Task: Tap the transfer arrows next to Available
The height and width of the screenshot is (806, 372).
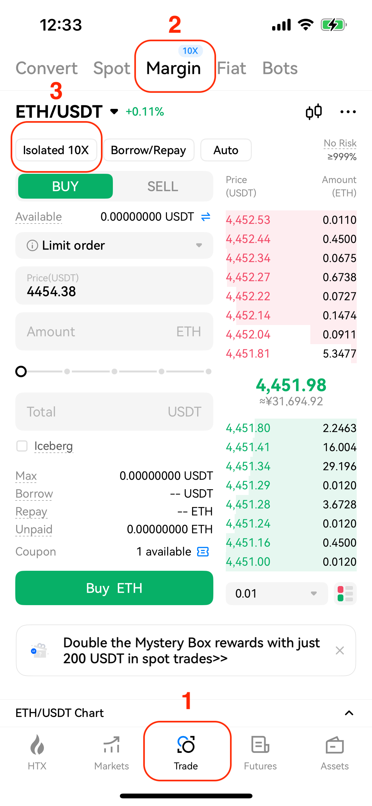Action: pyautogui.click(x=206, y=217)
